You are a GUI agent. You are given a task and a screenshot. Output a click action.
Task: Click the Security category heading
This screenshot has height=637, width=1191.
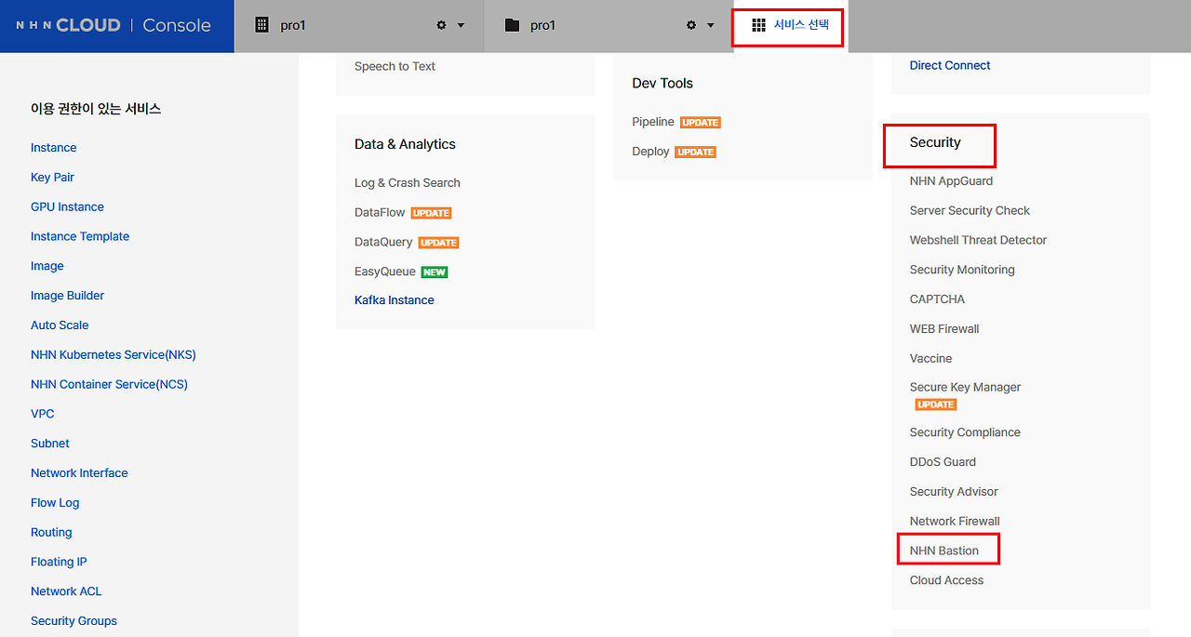tap(935, 142)
